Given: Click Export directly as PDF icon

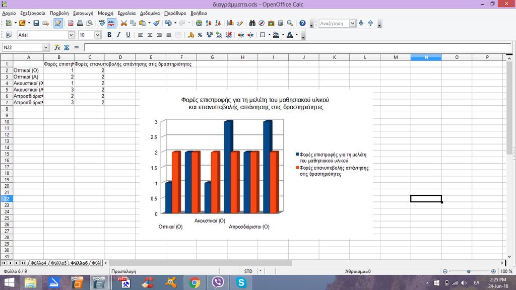Looking at the screenshot, I should point(71,23).
